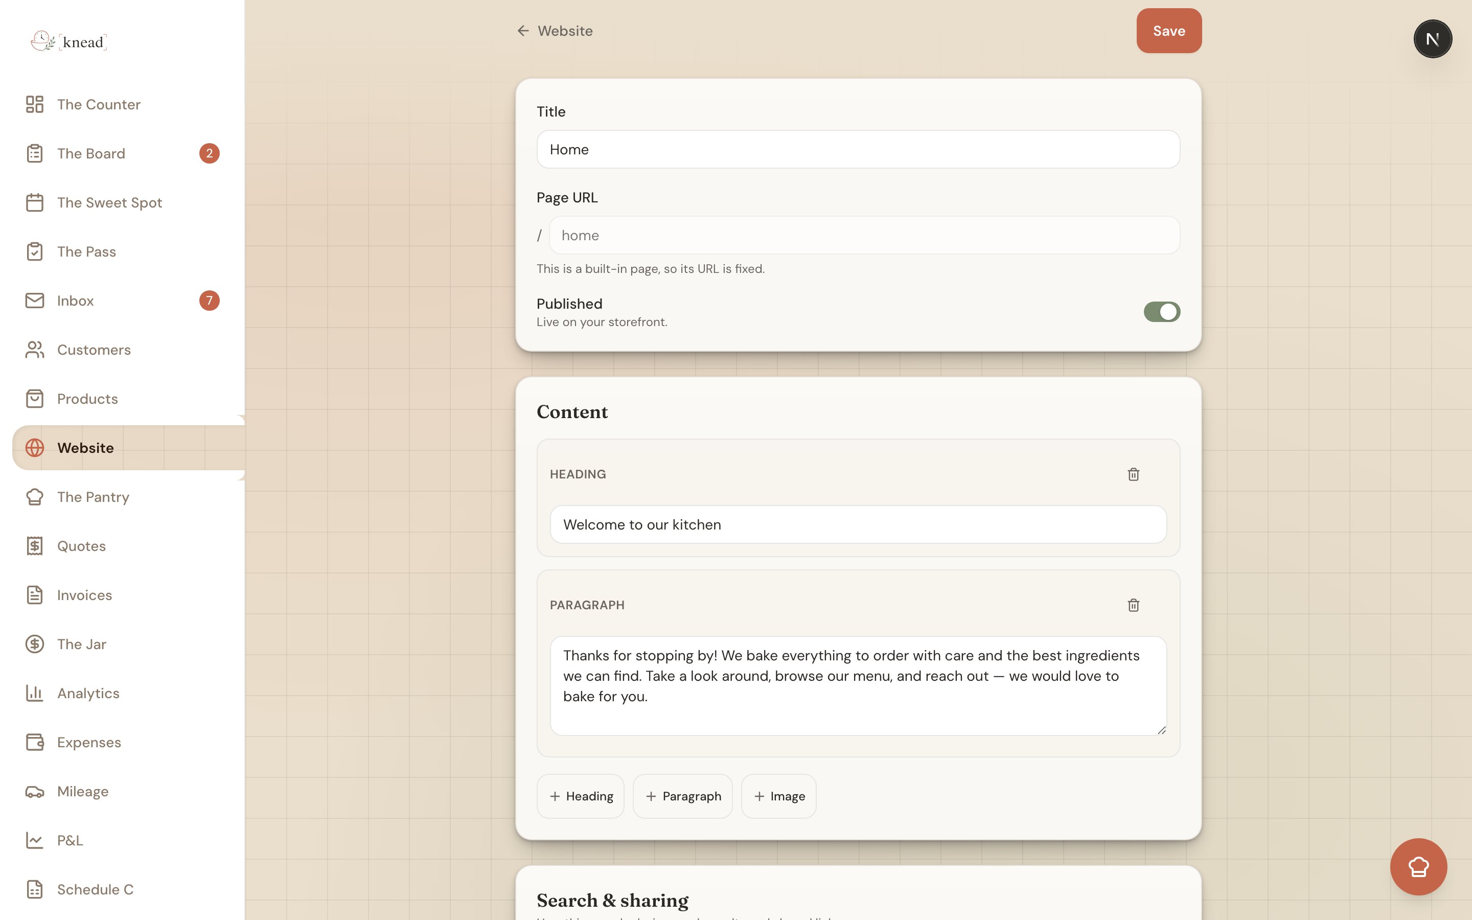Click the Search & sharing section heading
1472x920 pixels.
[x=612, y=900]
